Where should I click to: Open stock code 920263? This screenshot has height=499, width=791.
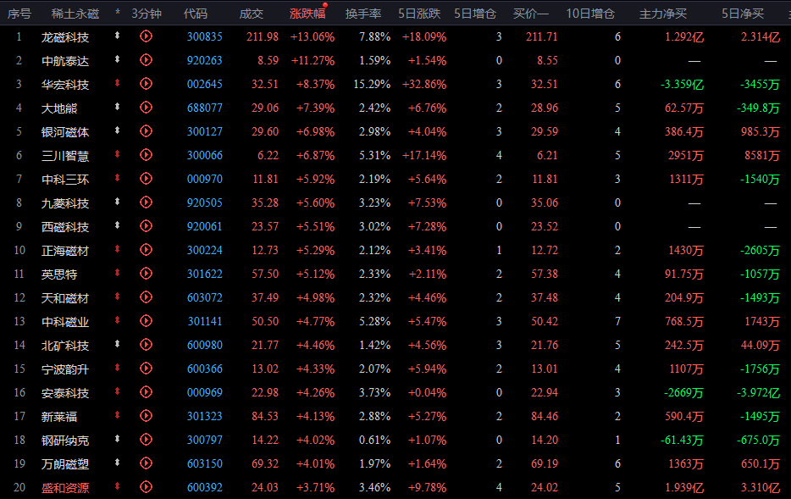204,60
